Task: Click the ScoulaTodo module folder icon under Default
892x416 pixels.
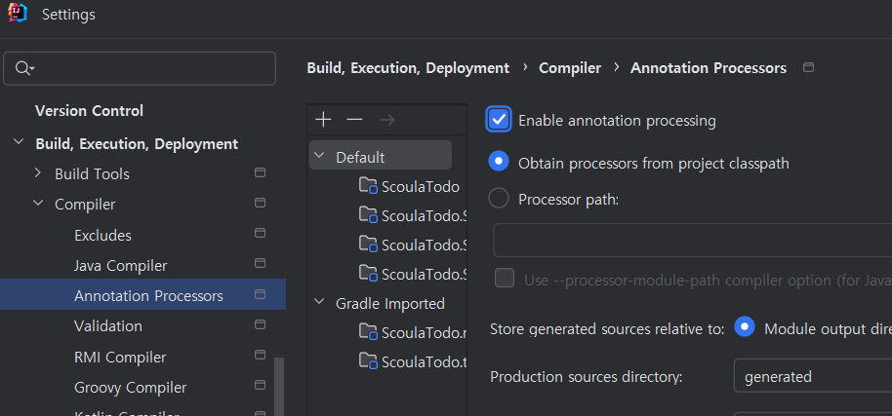Action: [368, 186]
